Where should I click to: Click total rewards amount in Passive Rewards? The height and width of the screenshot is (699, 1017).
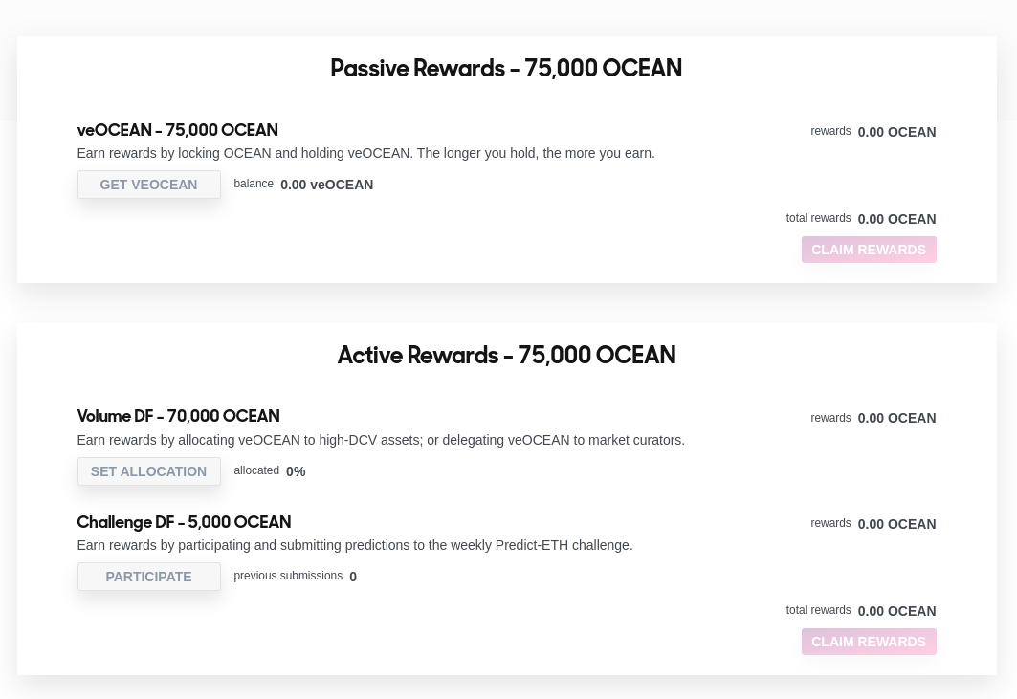coord(896,219)
